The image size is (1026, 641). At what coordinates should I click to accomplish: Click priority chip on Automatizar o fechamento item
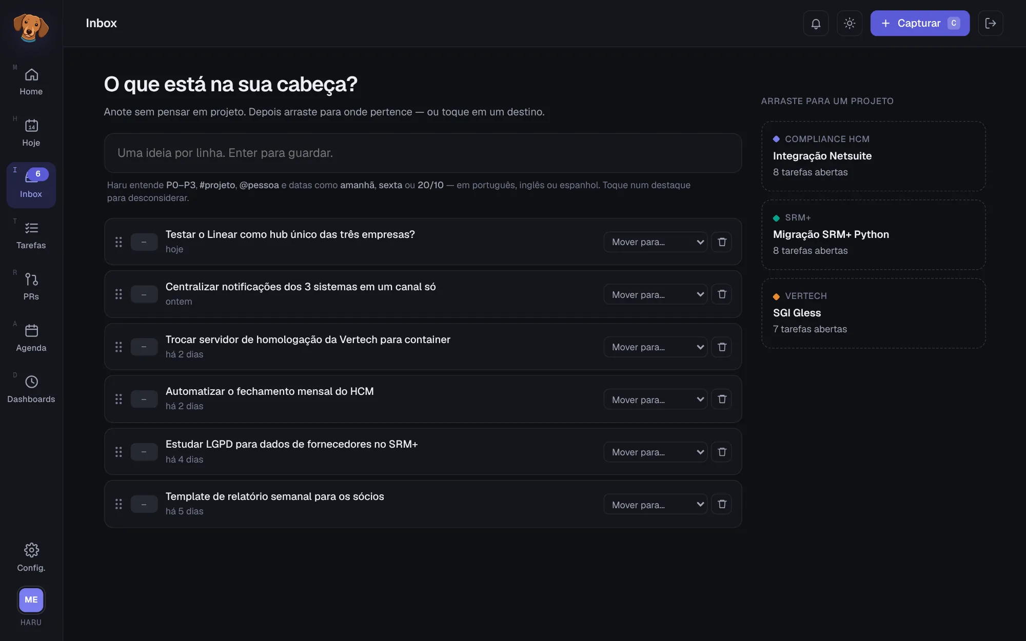click(x=144, y=399)
